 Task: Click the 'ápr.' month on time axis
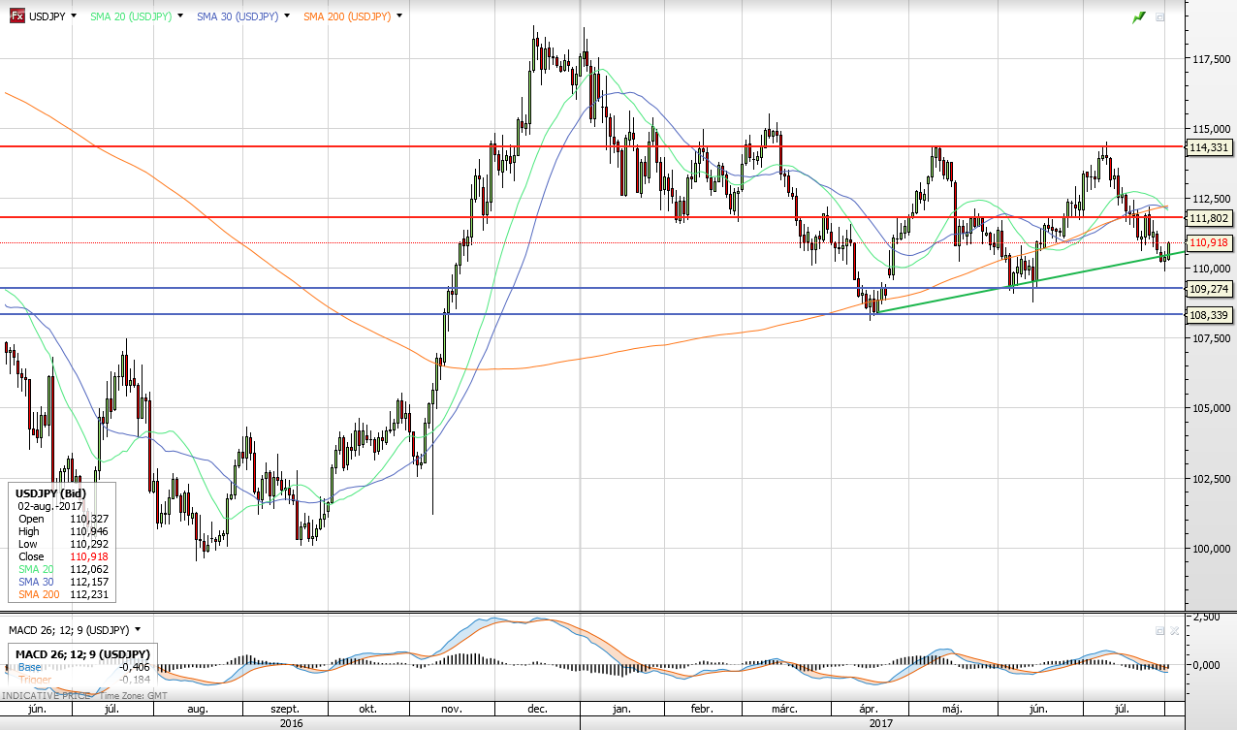click(870, 709)
